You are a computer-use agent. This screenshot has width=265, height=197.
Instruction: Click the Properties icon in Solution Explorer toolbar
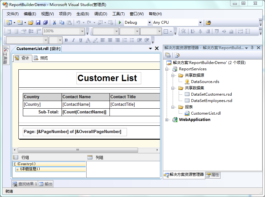pos(168,55)
